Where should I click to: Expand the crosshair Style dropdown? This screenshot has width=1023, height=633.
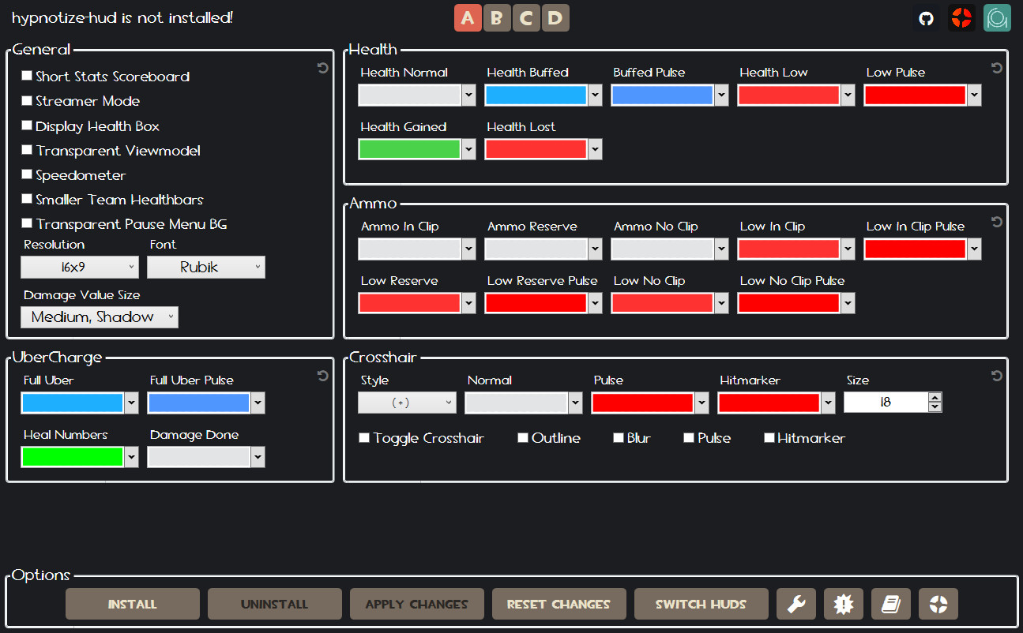(407, 402)
